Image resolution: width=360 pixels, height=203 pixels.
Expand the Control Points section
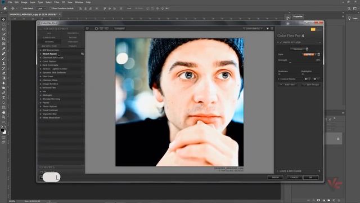(279, 79)
